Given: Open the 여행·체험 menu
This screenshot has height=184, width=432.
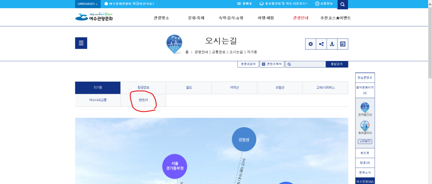Looking at the screenshot, I should (266, 18).
